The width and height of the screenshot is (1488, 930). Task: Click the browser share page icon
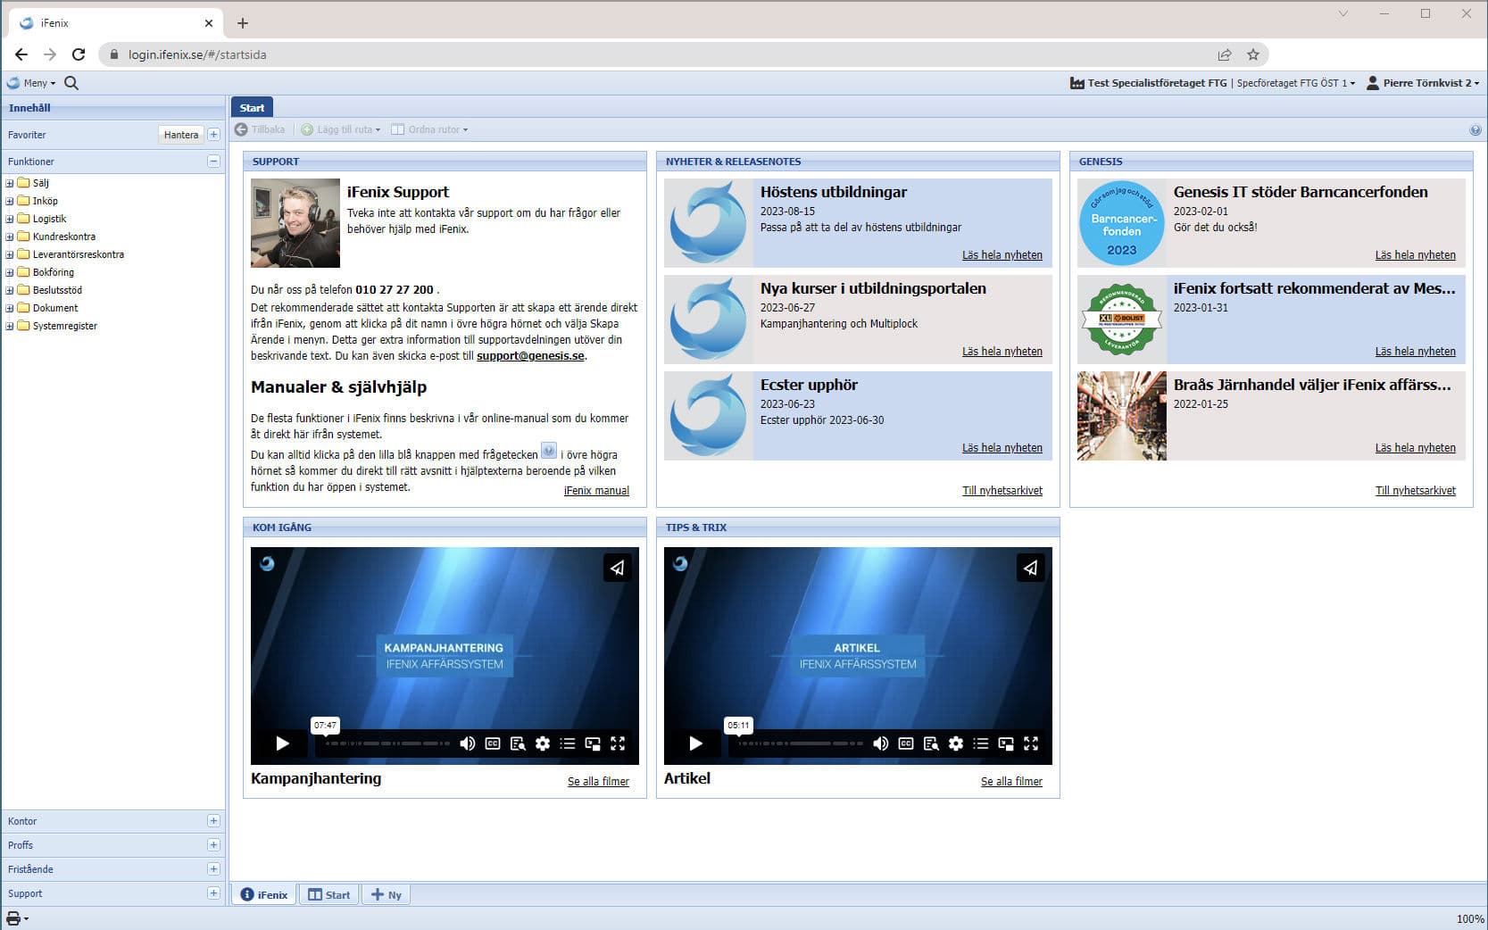coord(1225,54)
